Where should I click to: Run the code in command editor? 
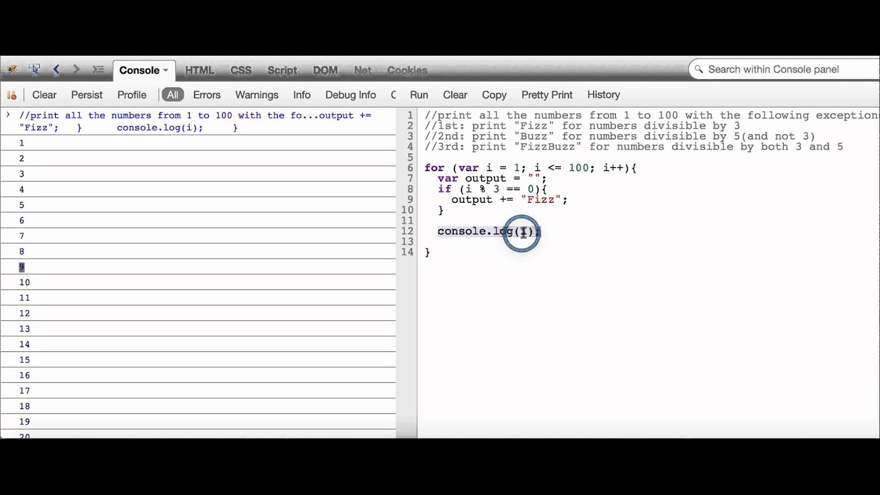419,95
